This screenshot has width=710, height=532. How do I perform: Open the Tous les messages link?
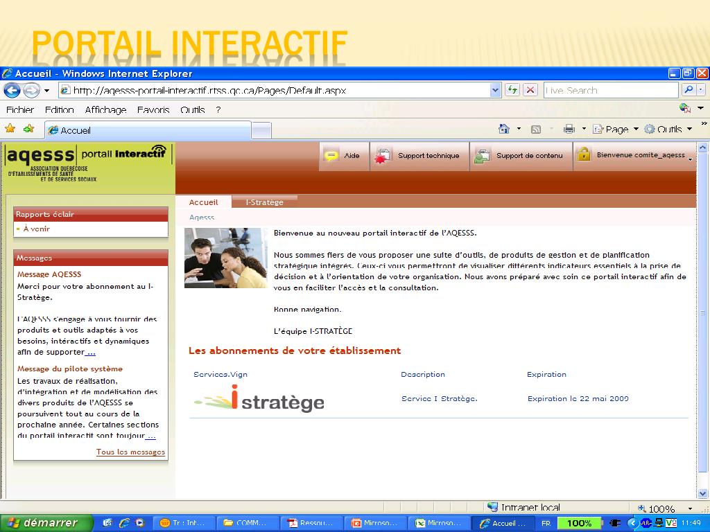[x=130, y=452]
